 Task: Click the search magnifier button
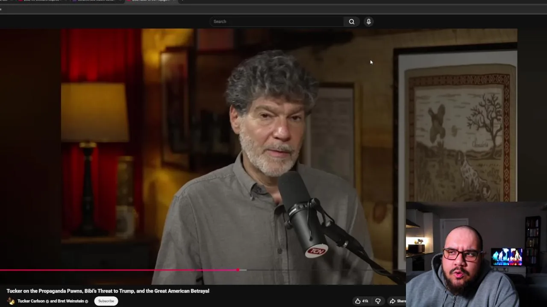pos(351,22)
